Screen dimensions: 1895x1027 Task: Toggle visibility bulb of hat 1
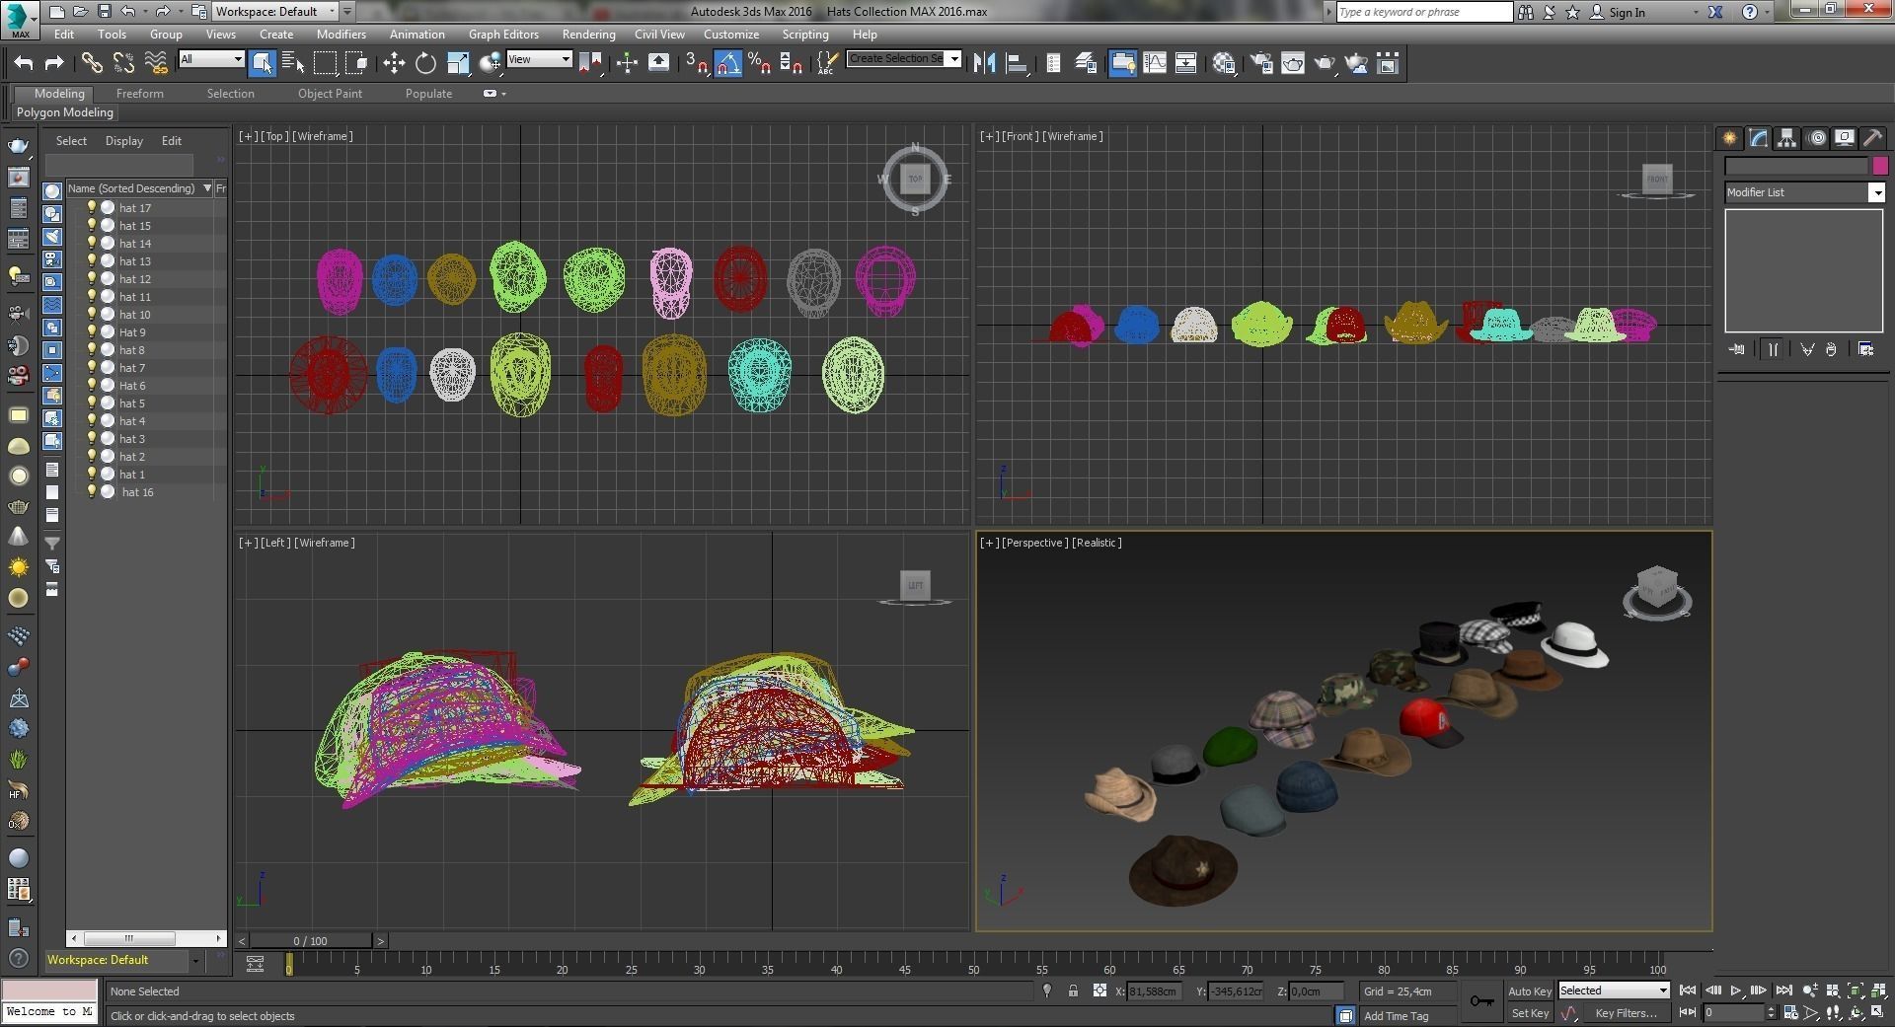92,474
